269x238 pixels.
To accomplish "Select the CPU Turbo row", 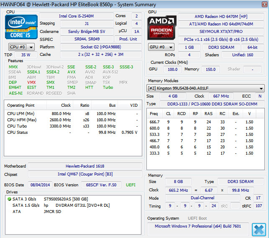I will [72, 126].
